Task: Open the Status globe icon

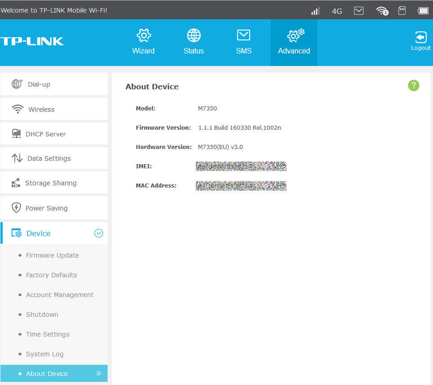Action: (194, 35)
